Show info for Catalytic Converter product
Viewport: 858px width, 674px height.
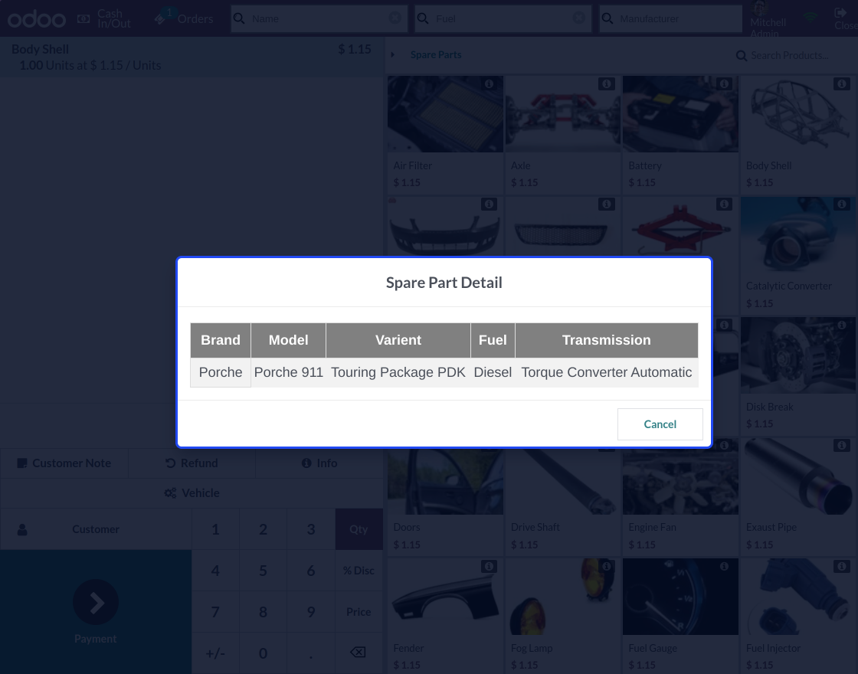click(x=842, y=204)
